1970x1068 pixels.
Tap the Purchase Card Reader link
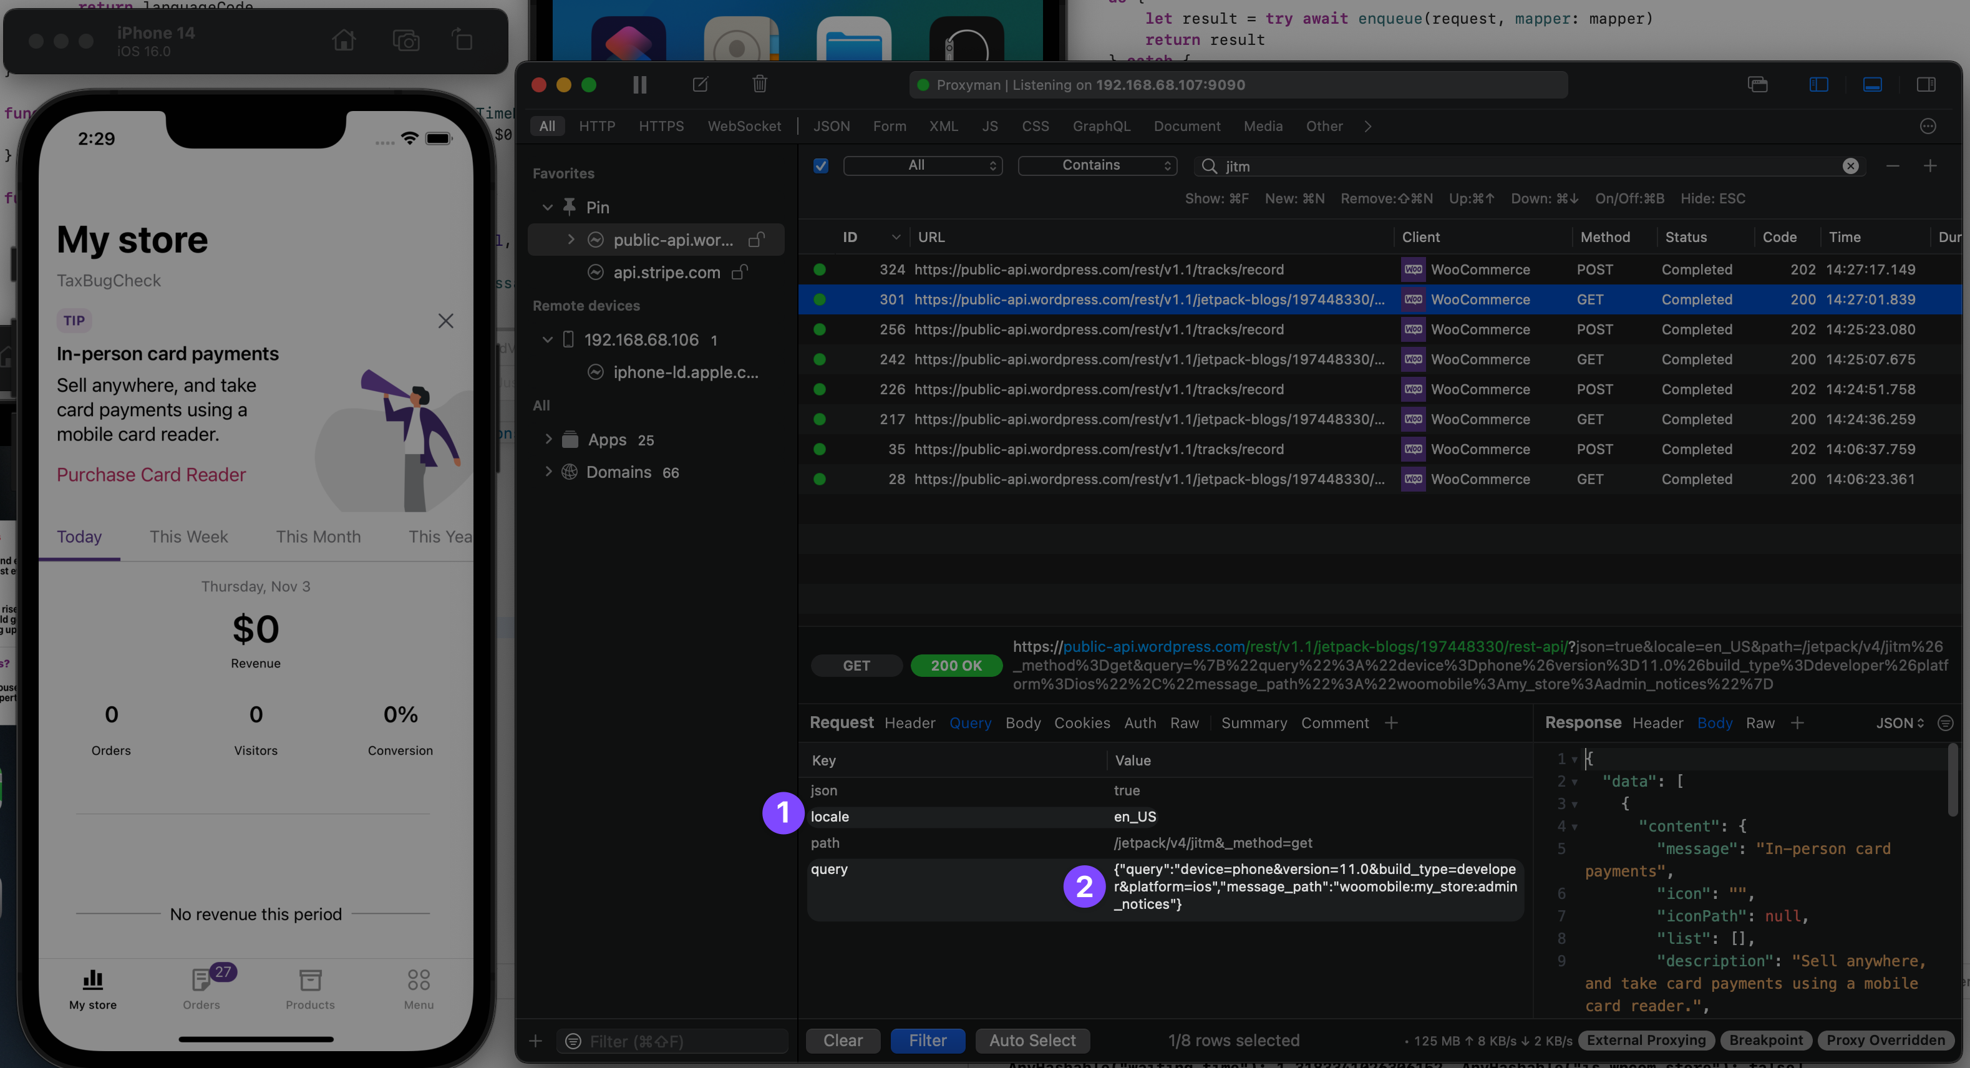tap(152, 474)
